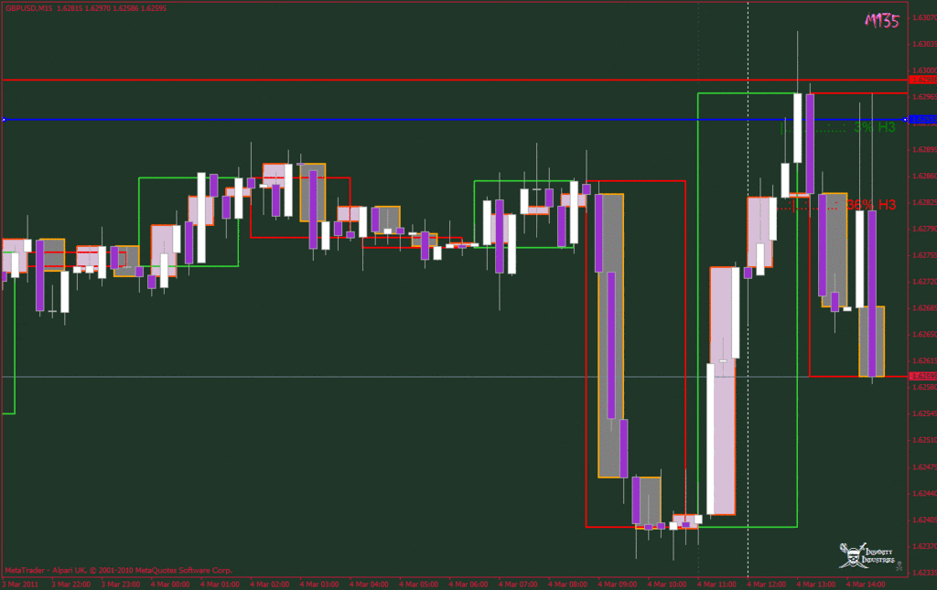Click the 1.62790 price axis label
This screenshot has height=590, width=937.
click(924, 228)
